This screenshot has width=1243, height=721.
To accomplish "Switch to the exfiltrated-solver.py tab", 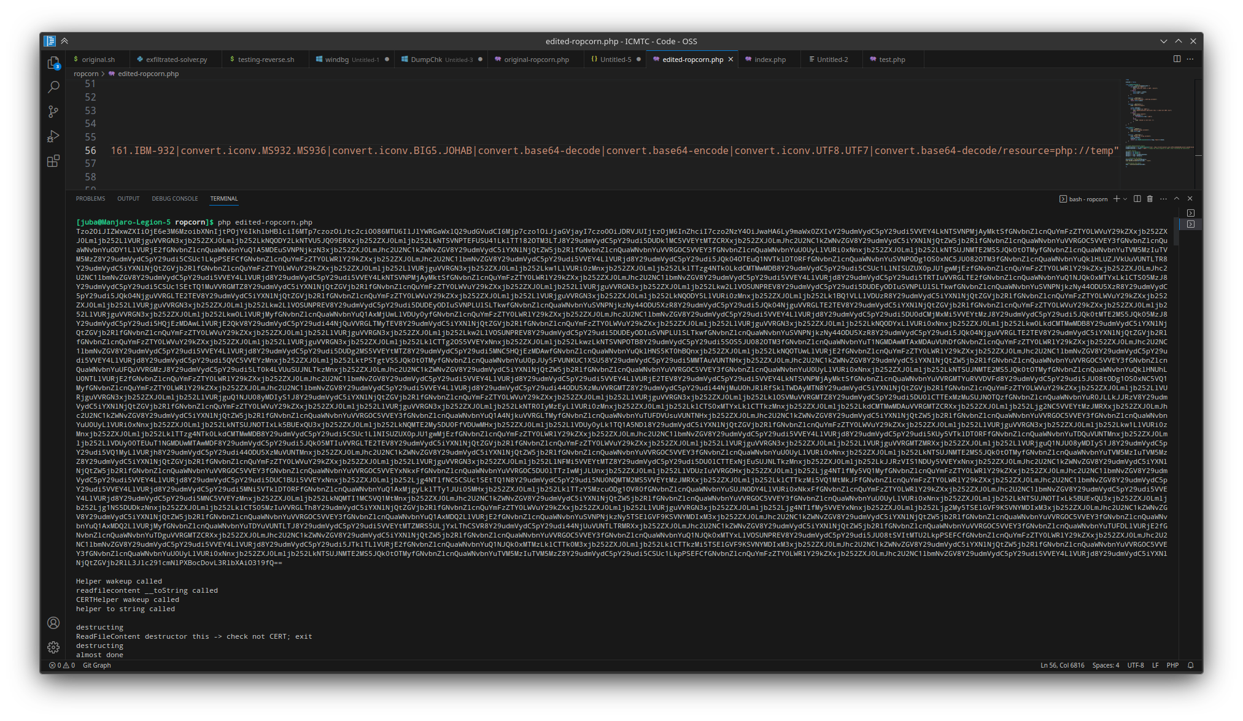I will point(176,60).
